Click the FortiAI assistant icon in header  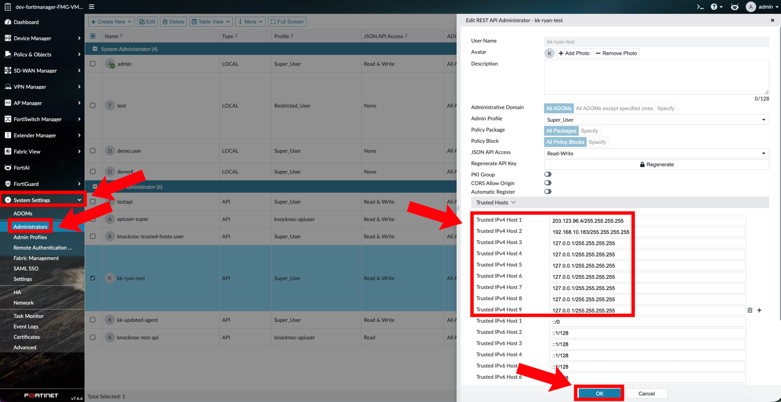(x=735, y=7)
